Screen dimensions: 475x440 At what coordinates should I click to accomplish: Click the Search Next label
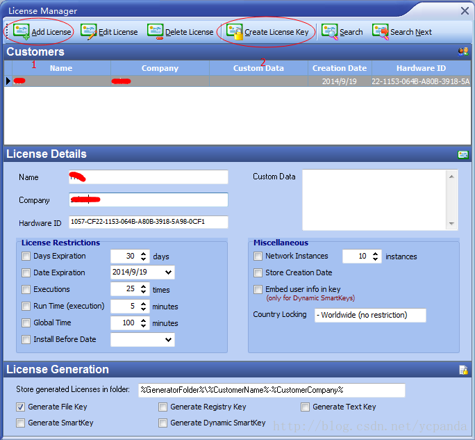point(411,32)
